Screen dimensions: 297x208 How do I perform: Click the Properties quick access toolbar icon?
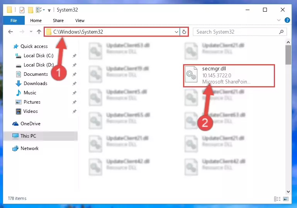click(22, 10)
